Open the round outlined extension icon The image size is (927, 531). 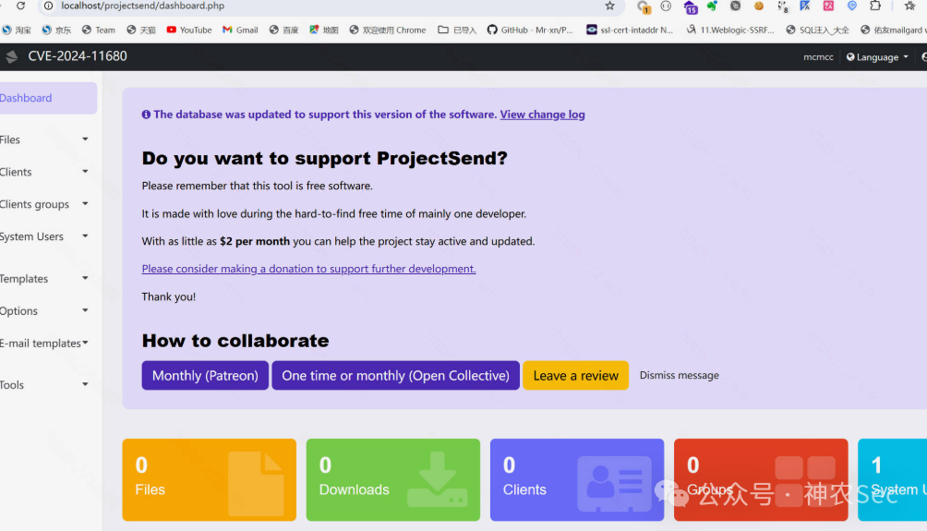[x=666, y=6]
